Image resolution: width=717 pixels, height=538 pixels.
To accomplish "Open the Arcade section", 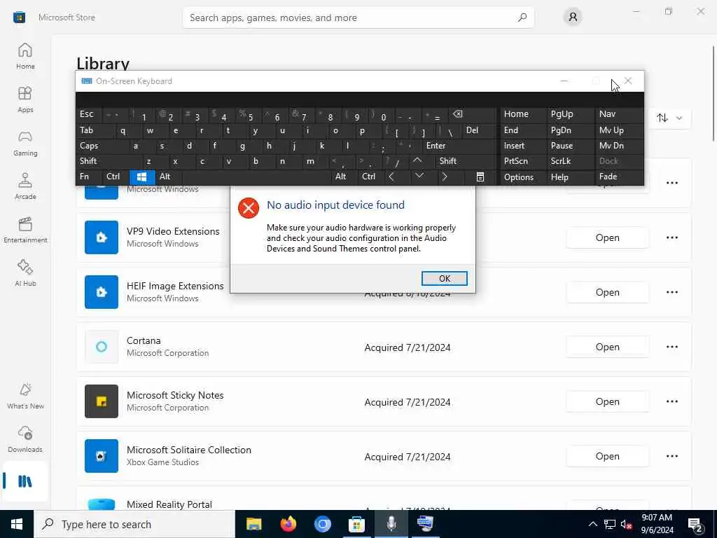I will click(25, 186).
